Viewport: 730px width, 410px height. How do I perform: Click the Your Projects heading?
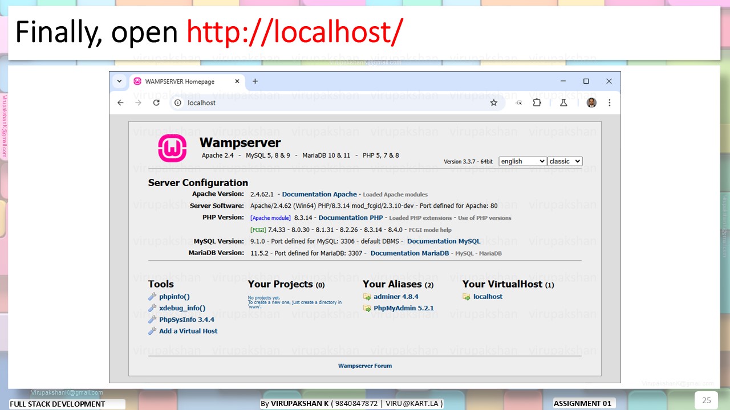tap(286, 284)
